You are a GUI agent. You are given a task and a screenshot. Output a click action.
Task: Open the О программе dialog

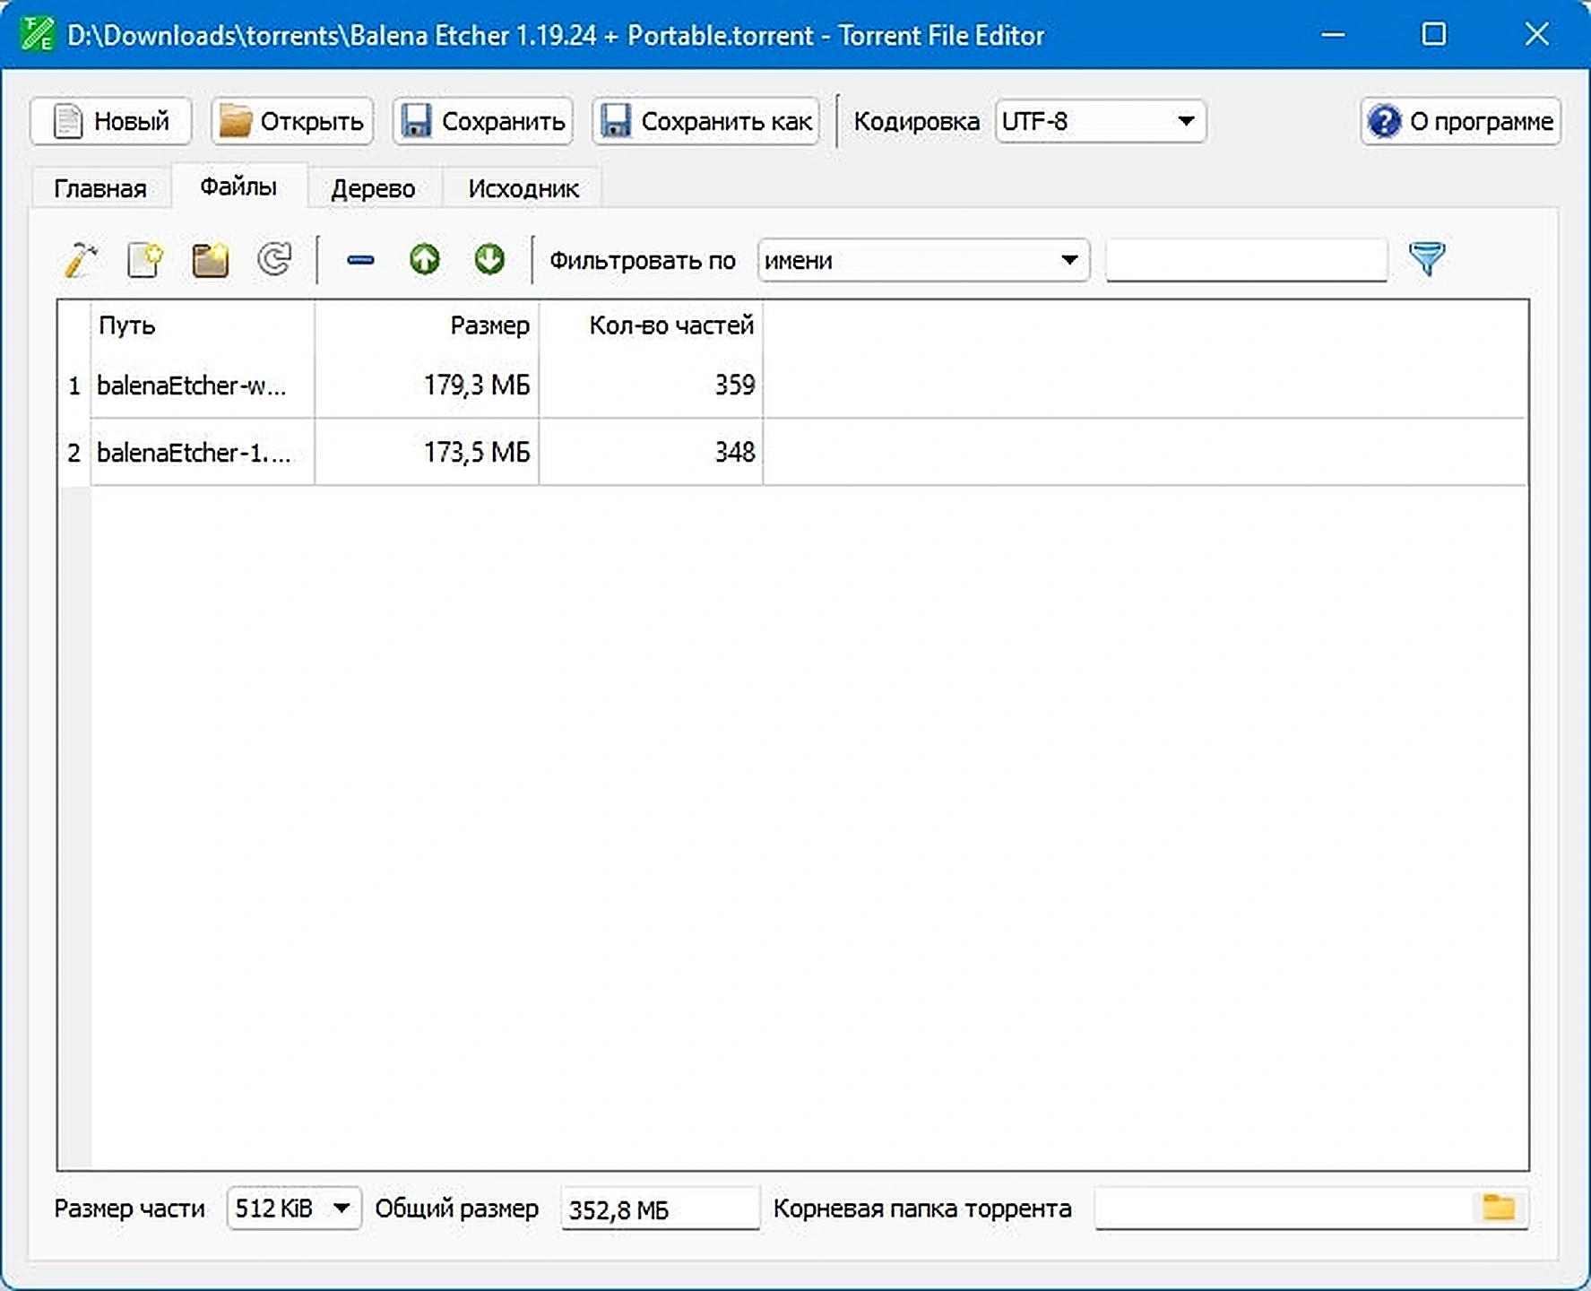pos(1461,121)
